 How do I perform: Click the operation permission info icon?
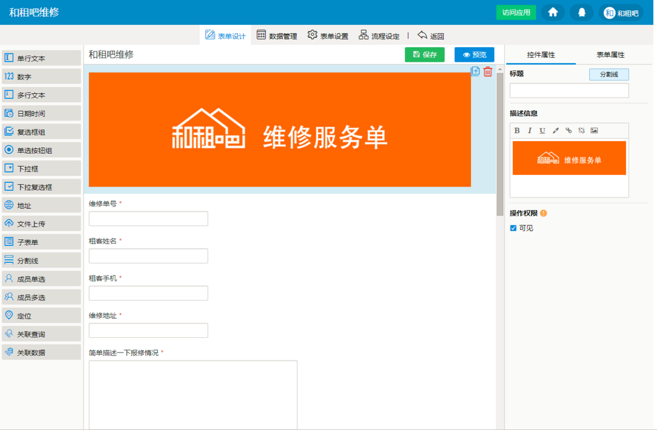click(x=543, y=213)
